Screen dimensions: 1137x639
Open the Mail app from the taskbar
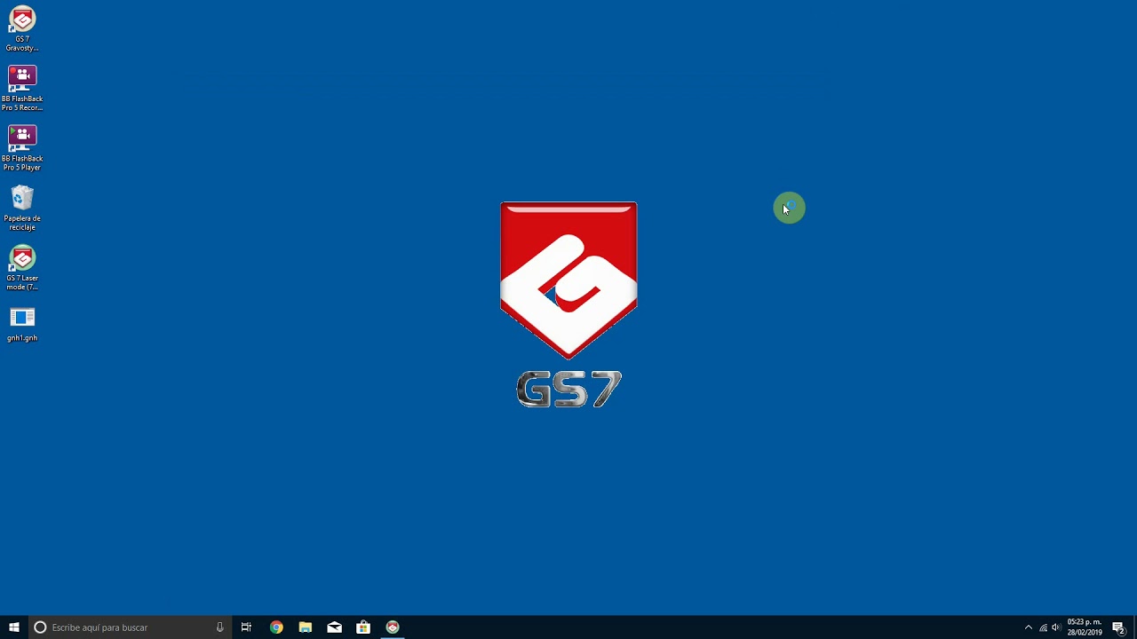[x=334, y=627]
